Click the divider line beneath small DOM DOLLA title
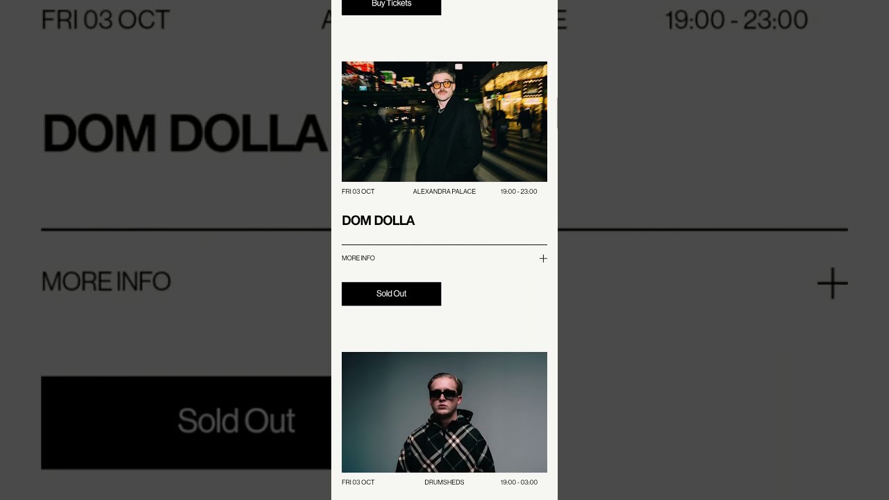The image size is (889, 500). (444, 244)
